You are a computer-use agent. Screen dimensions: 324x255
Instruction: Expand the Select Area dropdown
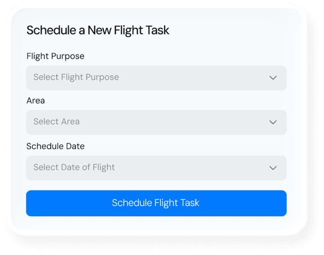(156, 122)
